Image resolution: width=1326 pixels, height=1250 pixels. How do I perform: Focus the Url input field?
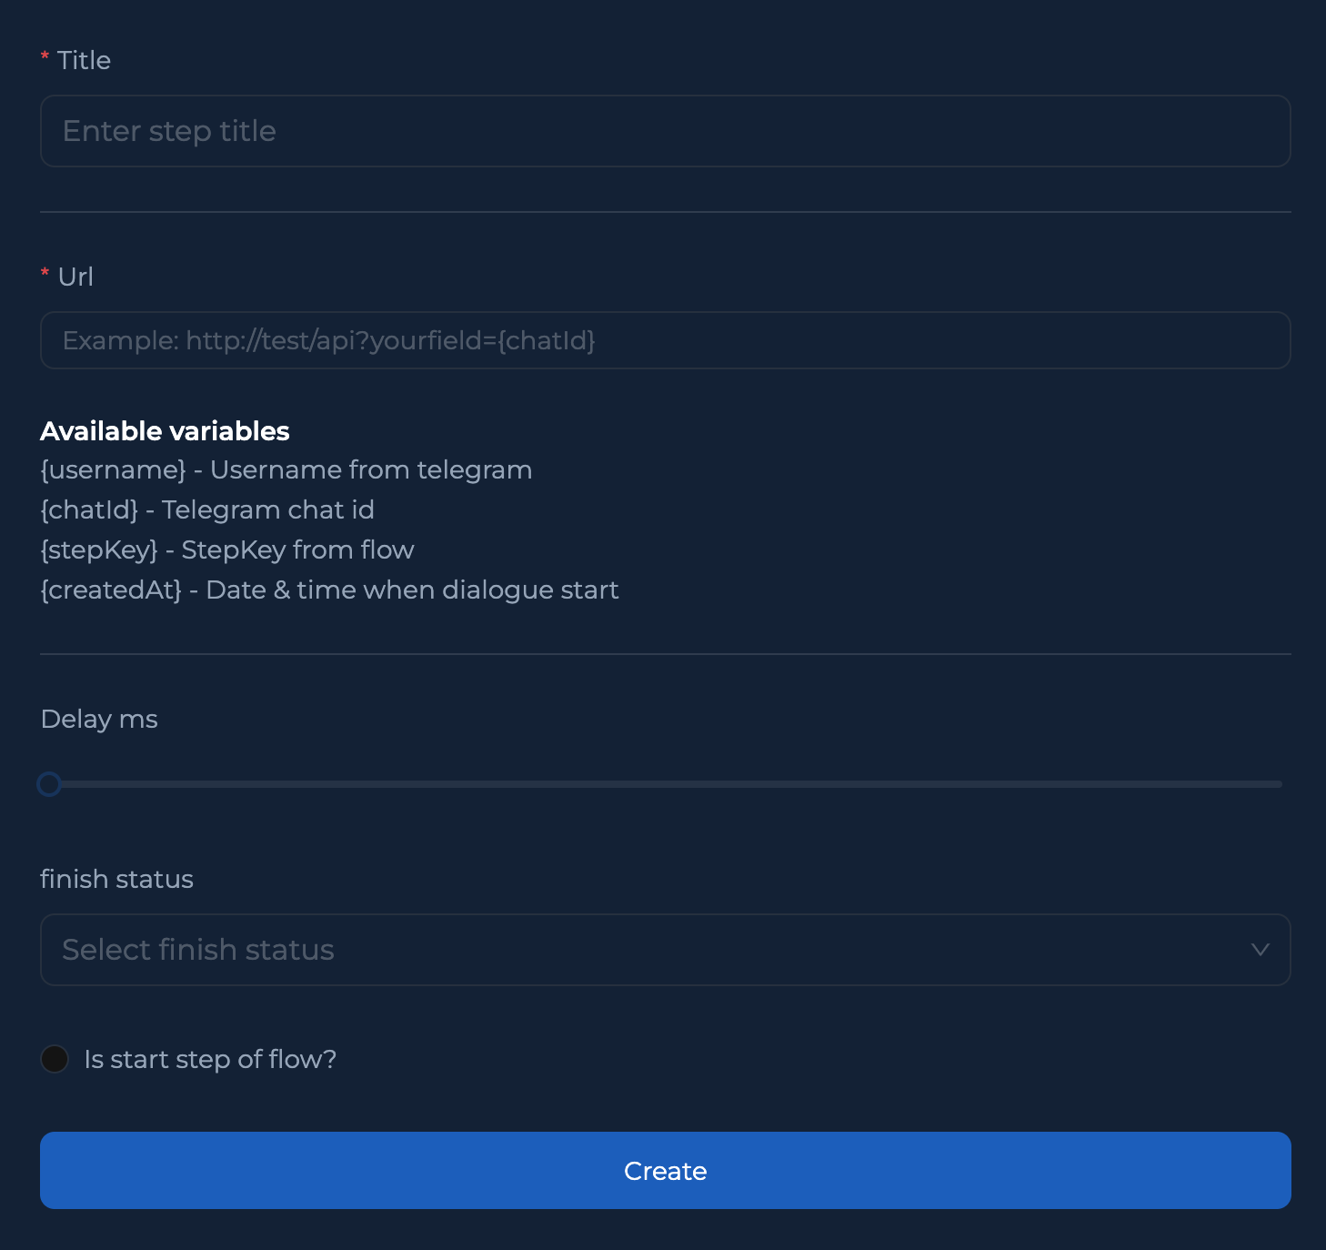(665, 340)
